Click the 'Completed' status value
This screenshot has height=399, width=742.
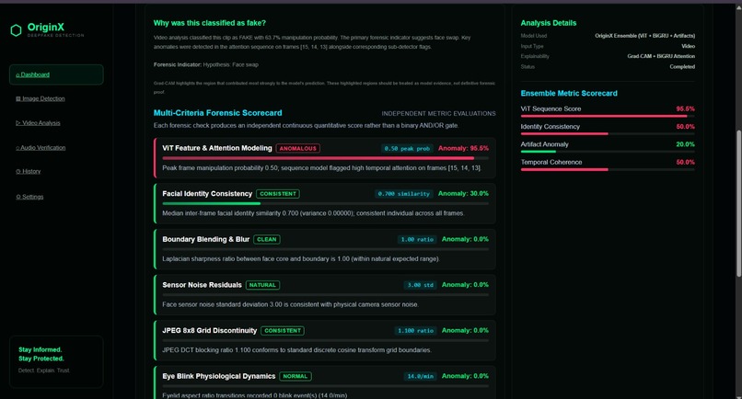(682, 67)
